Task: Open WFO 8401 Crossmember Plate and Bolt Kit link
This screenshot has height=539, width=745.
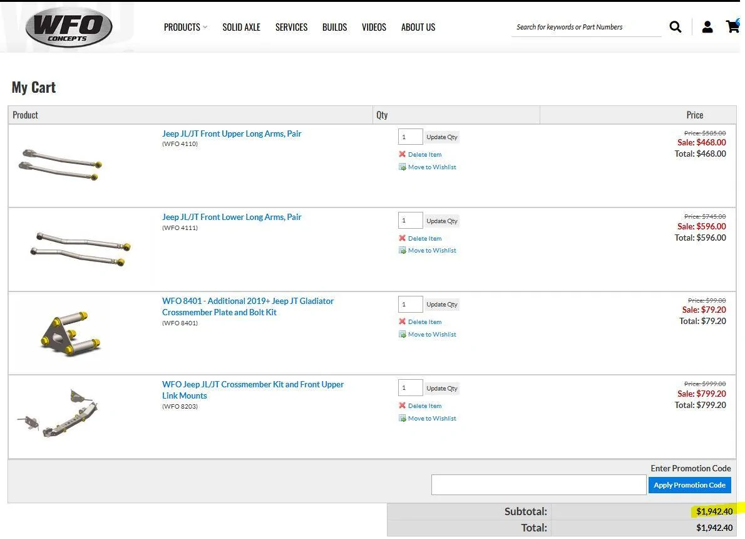Action: (x=247, y=306)
